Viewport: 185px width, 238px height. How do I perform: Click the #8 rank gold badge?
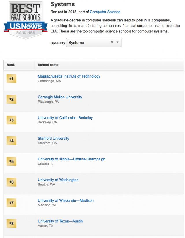click(x=12, y=224)
